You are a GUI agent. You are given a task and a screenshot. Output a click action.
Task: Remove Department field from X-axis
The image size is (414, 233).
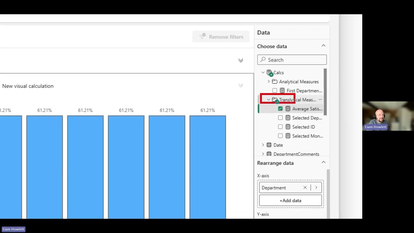(x=305, y=188)
